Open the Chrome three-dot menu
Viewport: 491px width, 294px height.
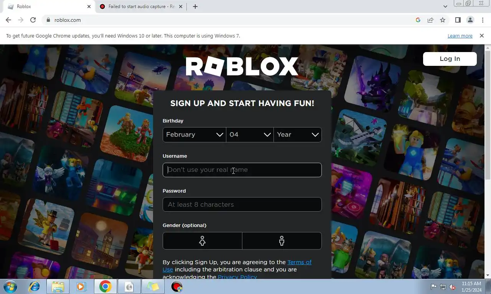483,20
